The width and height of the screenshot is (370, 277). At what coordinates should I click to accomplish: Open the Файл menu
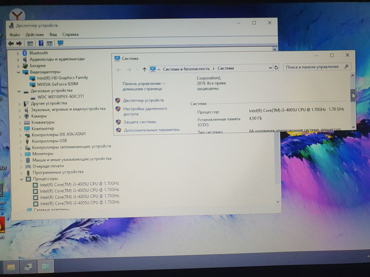[x=15, y=35]
